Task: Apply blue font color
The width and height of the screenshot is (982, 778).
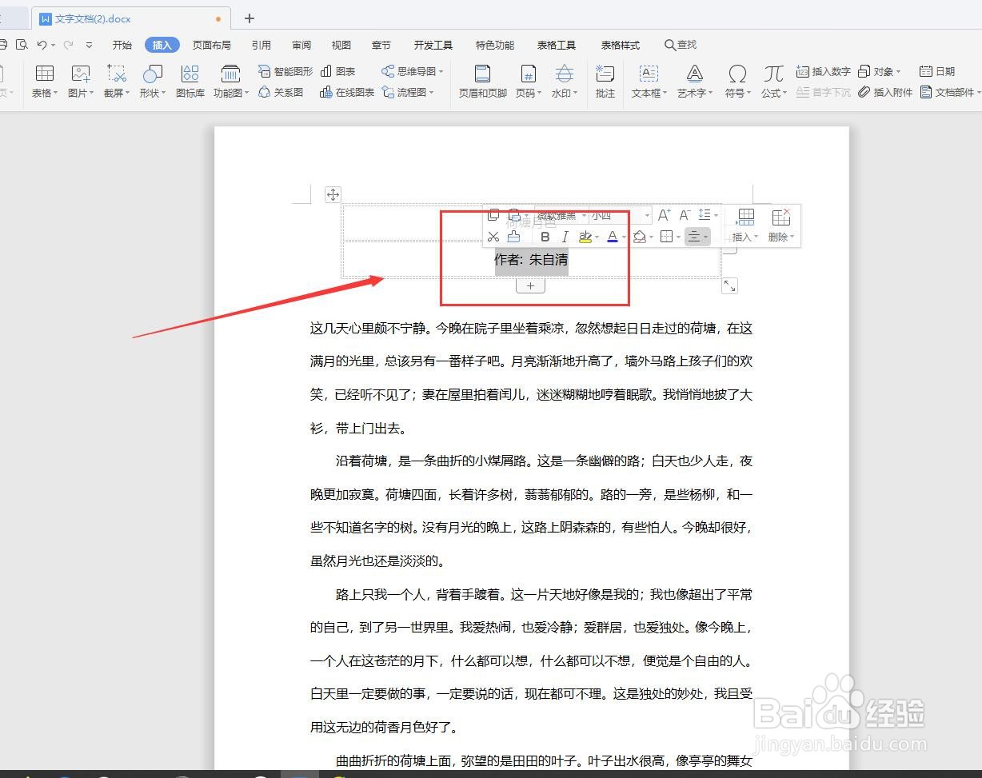Action: (x=613, y=237)
